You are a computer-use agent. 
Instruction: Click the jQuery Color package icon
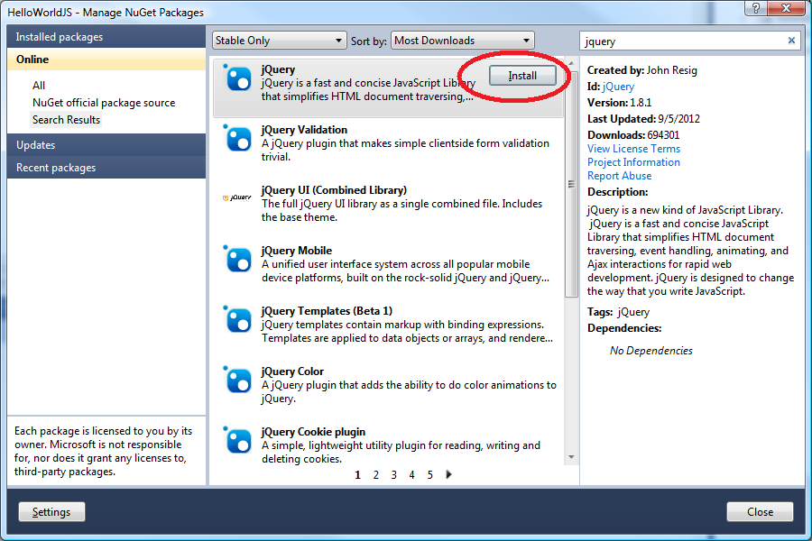point(237,380)
